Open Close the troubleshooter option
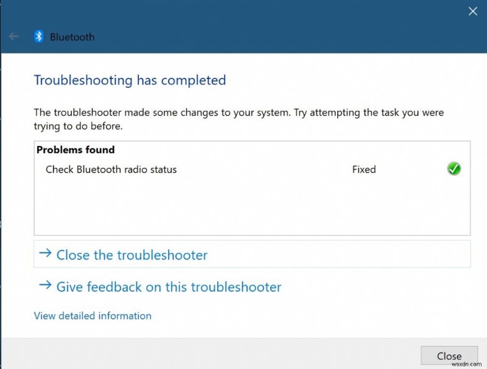 [x=131, y=255]
